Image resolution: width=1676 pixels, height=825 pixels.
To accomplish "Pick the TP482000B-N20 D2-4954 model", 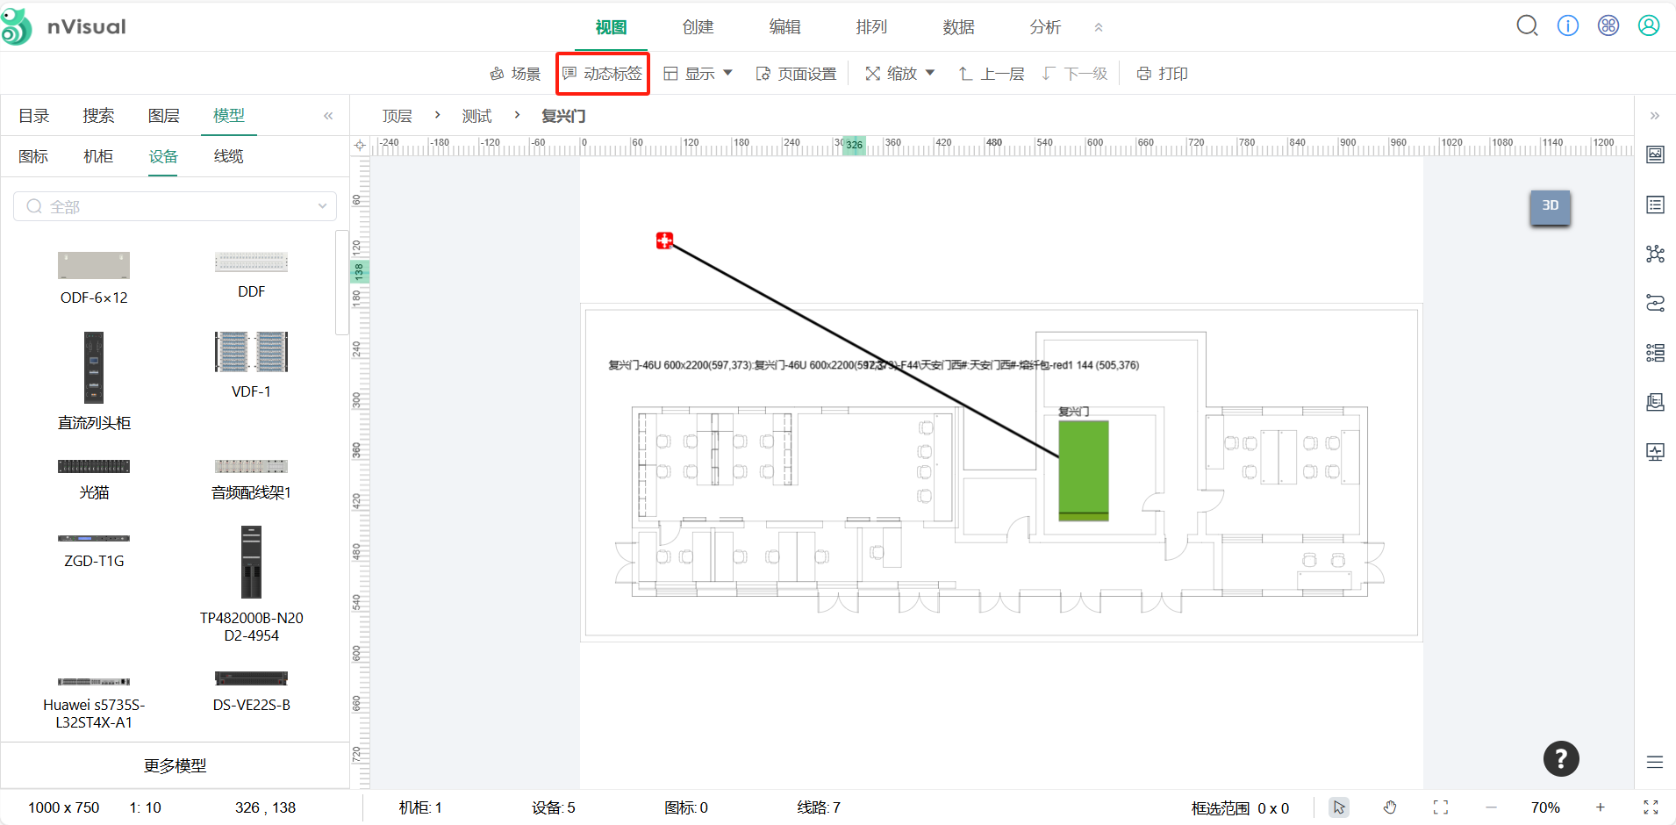I will [x=251, y=585].
